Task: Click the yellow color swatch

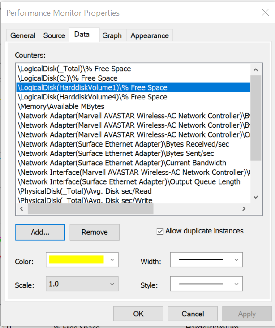Action: (x=77, y=259)
